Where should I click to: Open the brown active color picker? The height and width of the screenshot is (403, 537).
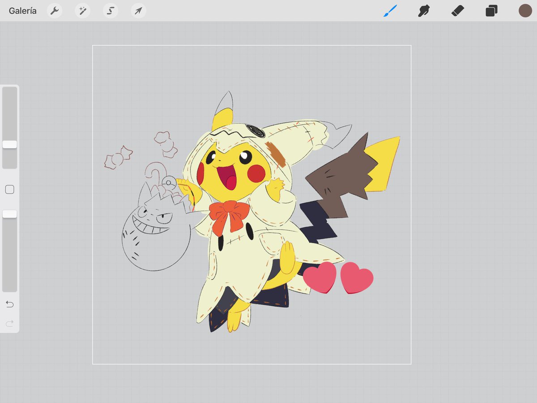click(525, 11)
